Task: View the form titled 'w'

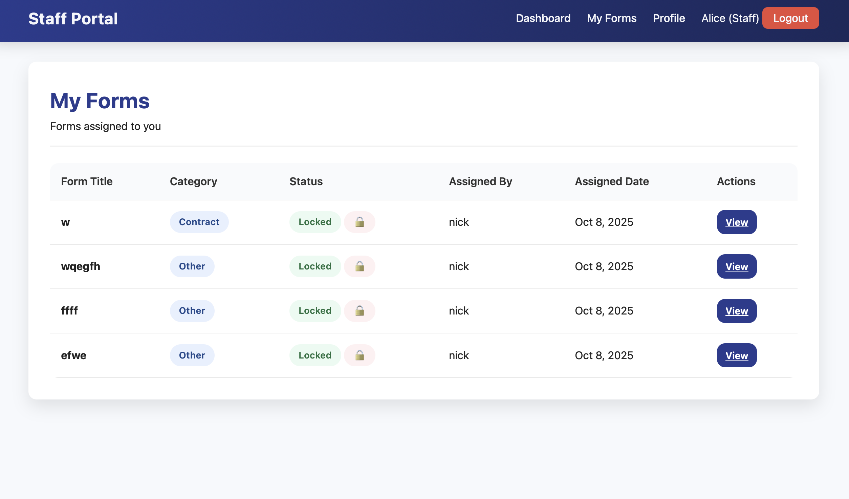Action: point(736,222)
